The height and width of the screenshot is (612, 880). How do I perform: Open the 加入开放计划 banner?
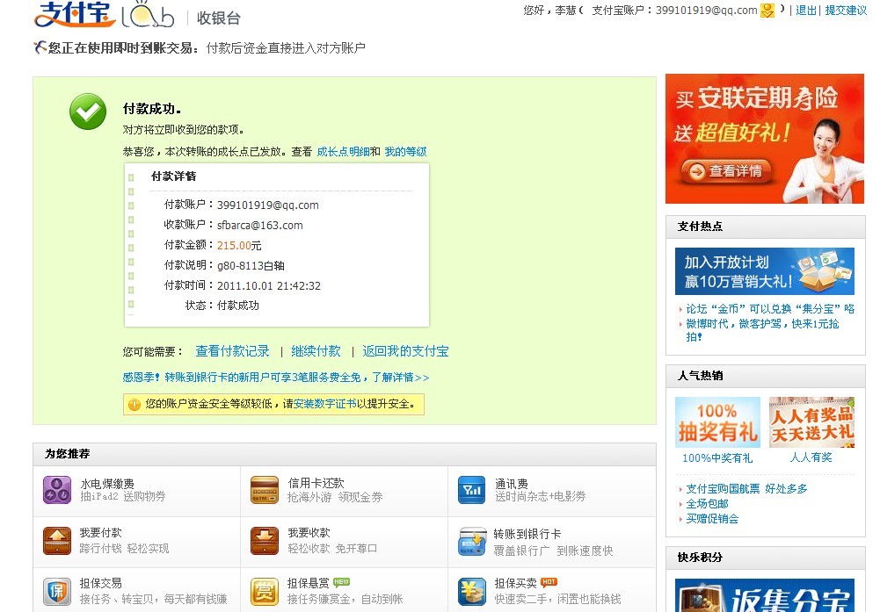(x=764, y=271)
